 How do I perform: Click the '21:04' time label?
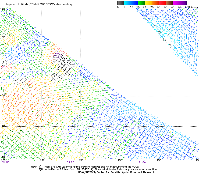point(142,162)
